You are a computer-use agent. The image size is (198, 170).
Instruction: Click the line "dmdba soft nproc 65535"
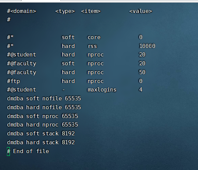coord(42,116)
